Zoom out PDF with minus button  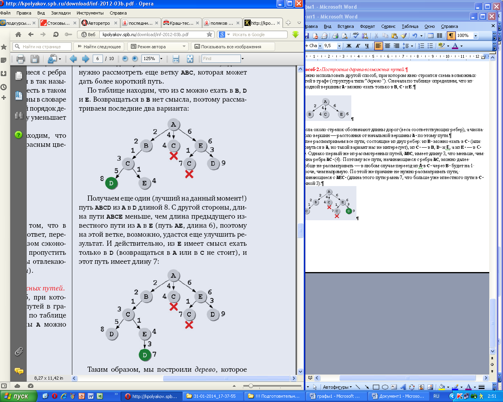point(125,59)
